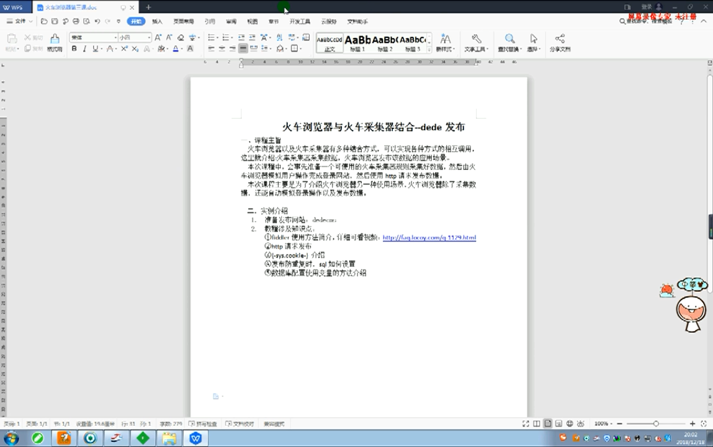Apply the 标题 1 heading style

(x=357, y=43)
